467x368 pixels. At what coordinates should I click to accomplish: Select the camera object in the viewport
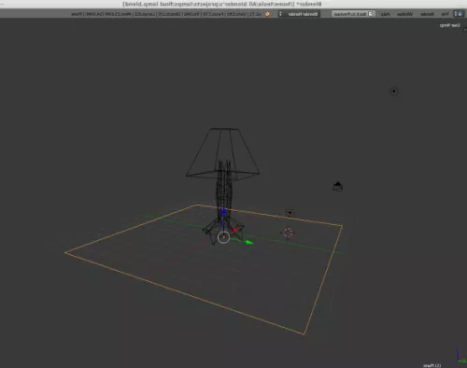[x=337, y=187]
